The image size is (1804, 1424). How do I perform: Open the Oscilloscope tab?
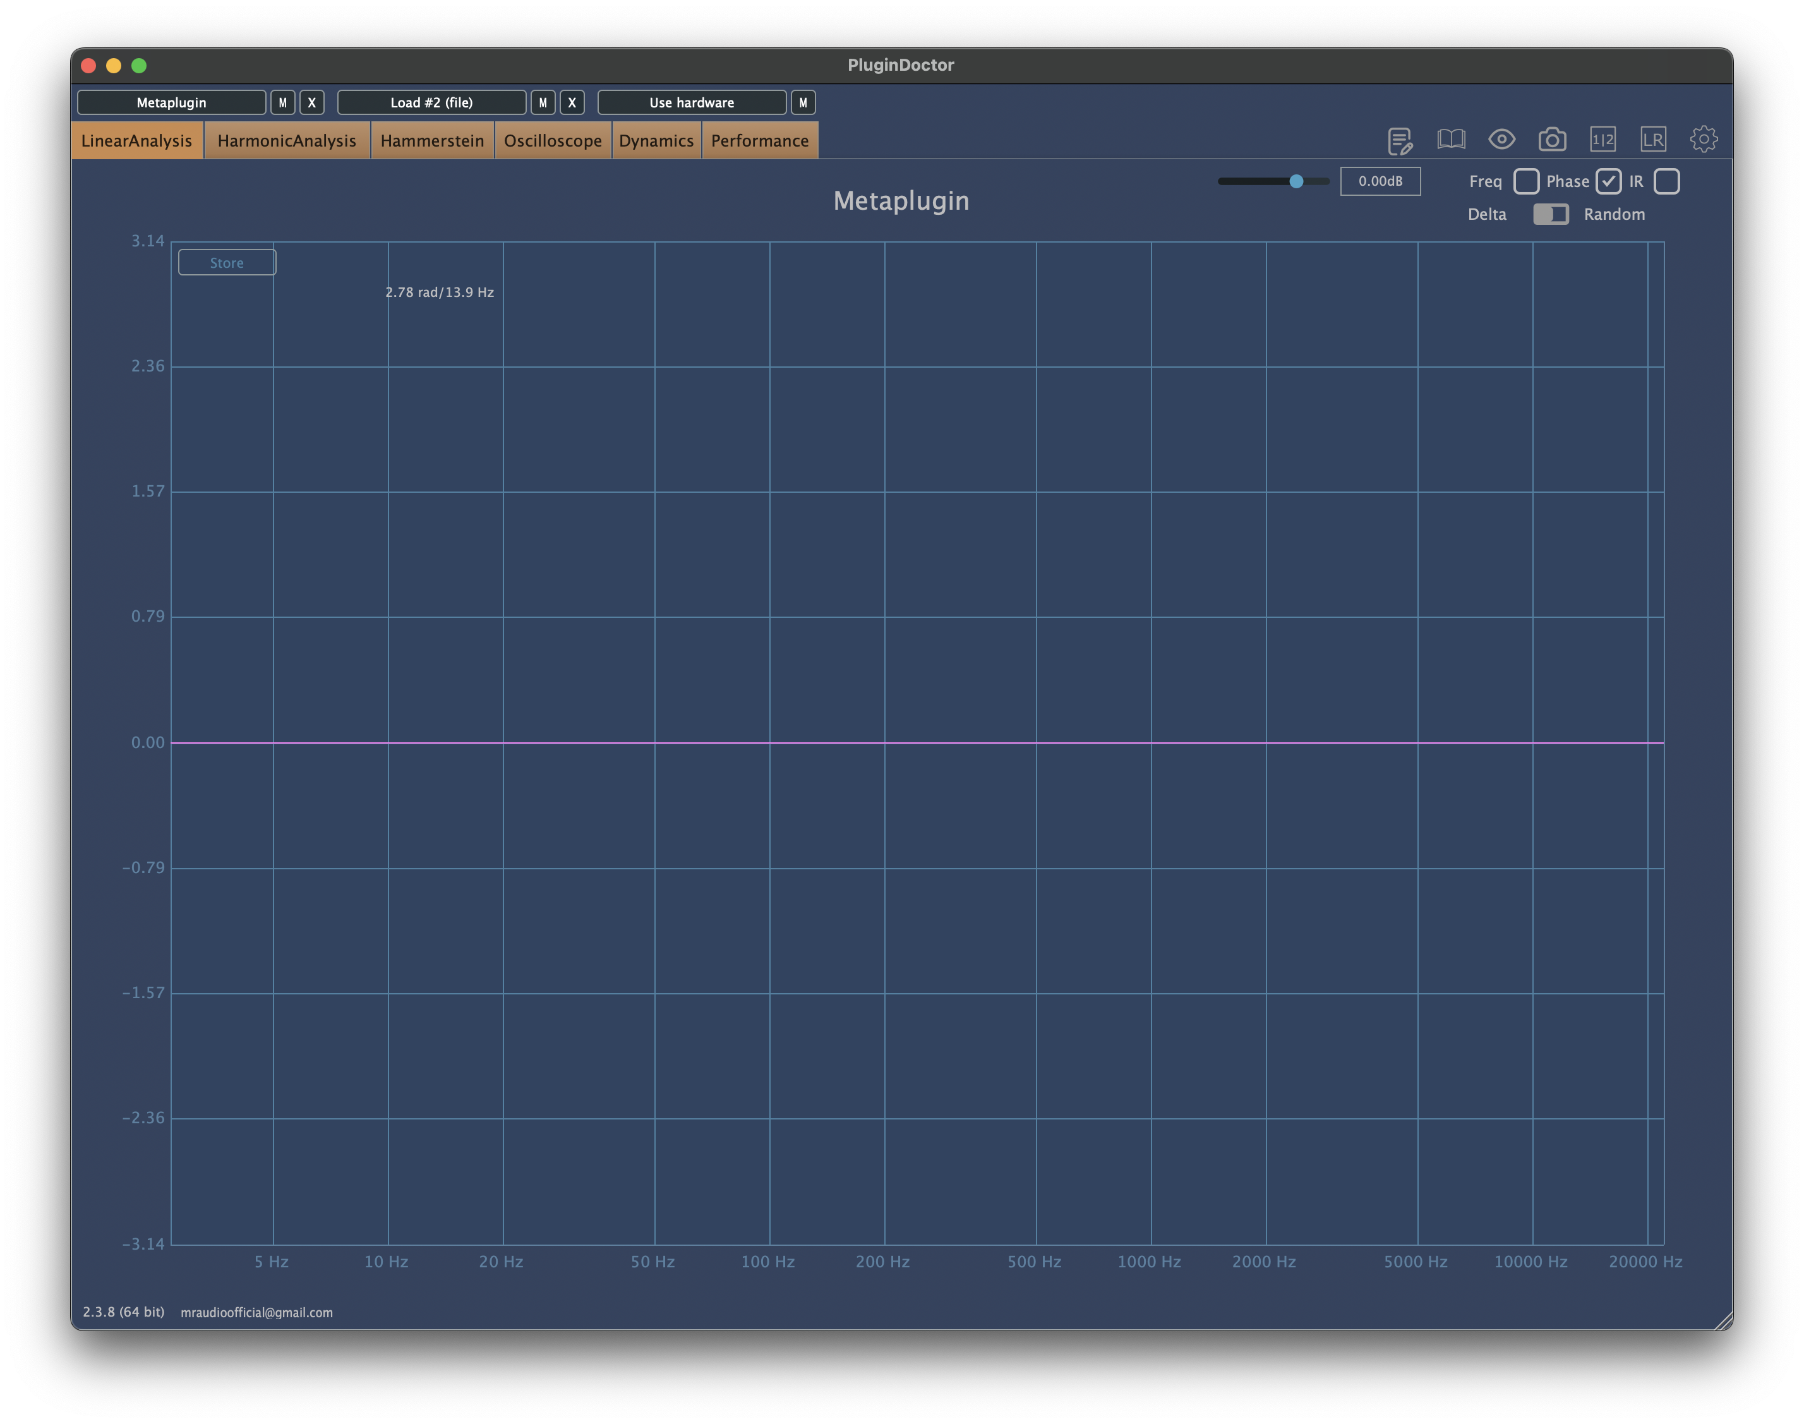tap(553, 140)
